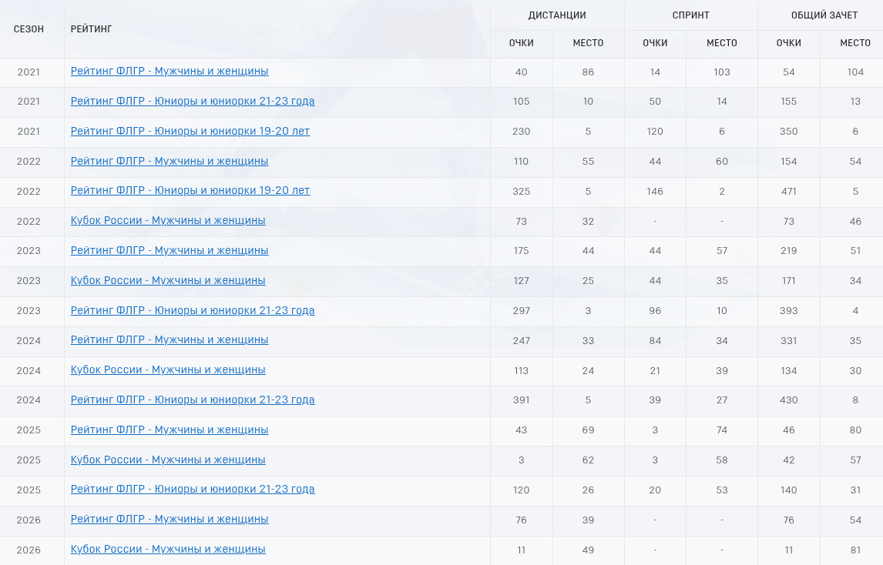This screenshot has height=565, width=883.
Task: Select sprint place value 103
Action: point(722,72)
